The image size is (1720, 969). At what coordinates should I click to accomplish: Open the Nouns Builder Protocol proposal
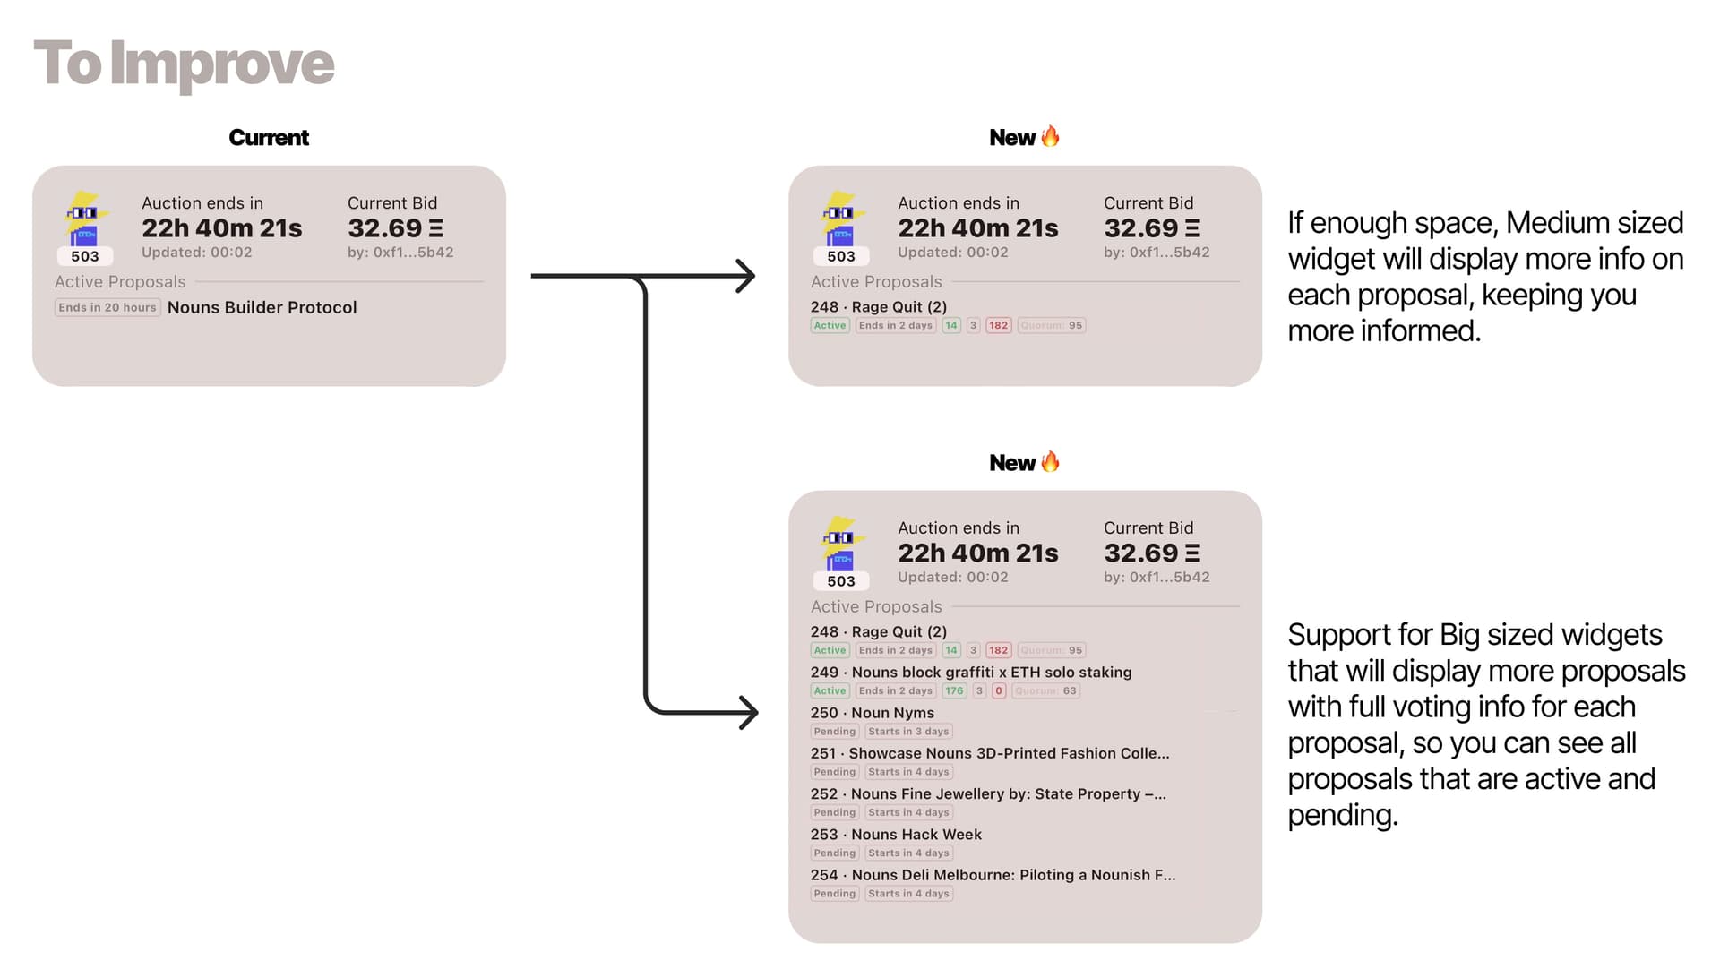pos(262,307)
